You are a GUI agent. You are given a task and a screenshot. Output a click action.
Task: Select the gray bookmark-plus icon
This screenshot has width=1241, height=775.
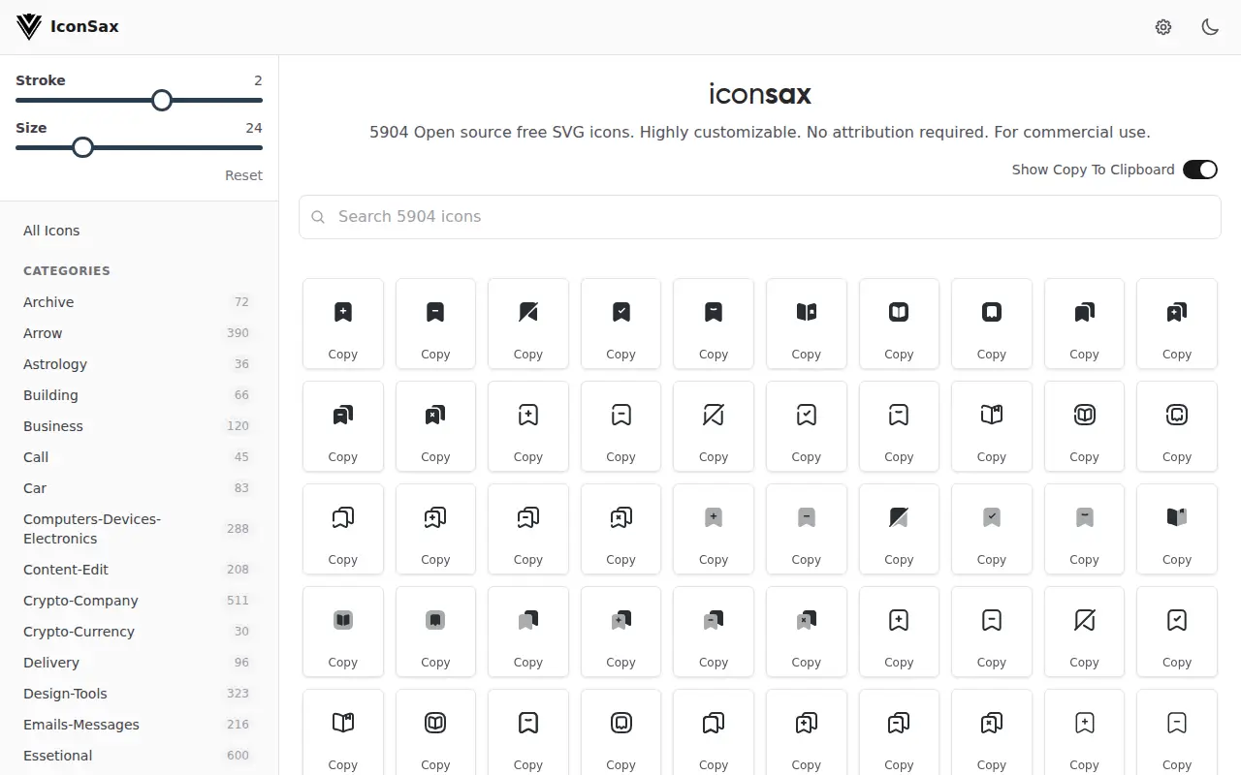(714, 517)
